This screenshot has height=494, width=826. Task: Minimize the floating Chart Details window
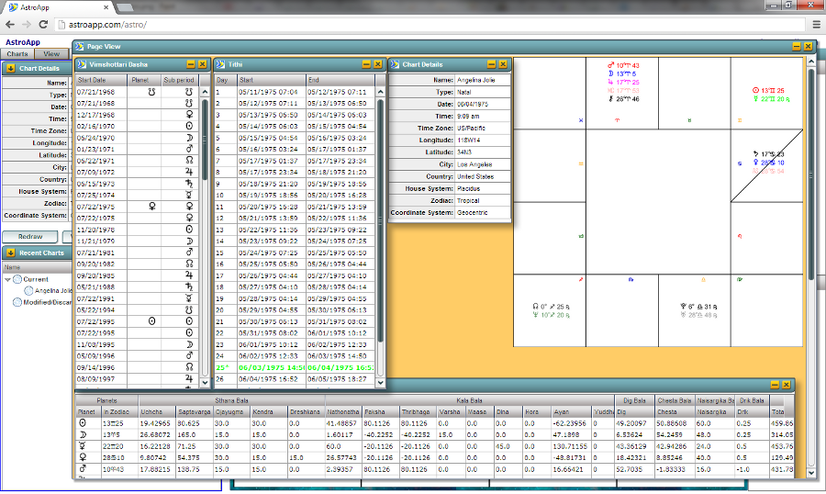coord(491,64)
